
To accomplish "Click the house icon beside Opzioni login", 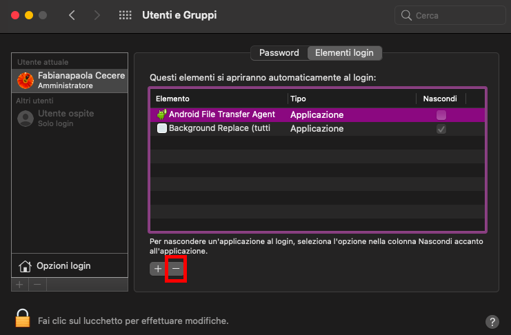I will tap(25, 266).
